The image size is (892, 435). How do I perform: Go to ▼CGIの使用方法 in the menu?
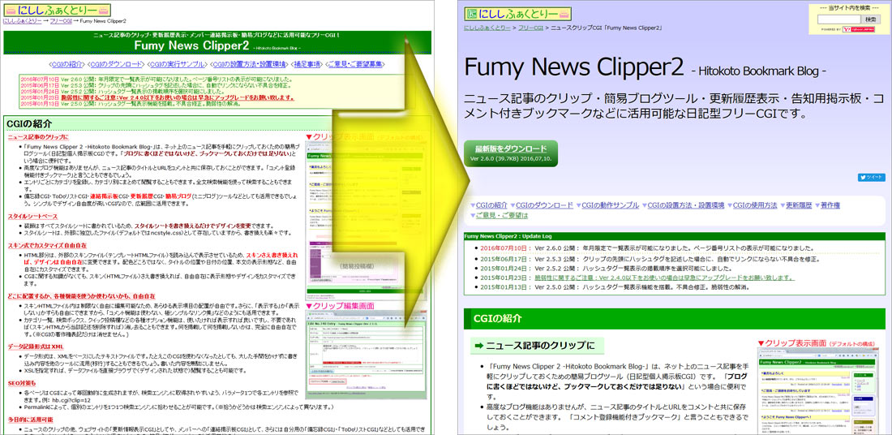pos(752,205)
